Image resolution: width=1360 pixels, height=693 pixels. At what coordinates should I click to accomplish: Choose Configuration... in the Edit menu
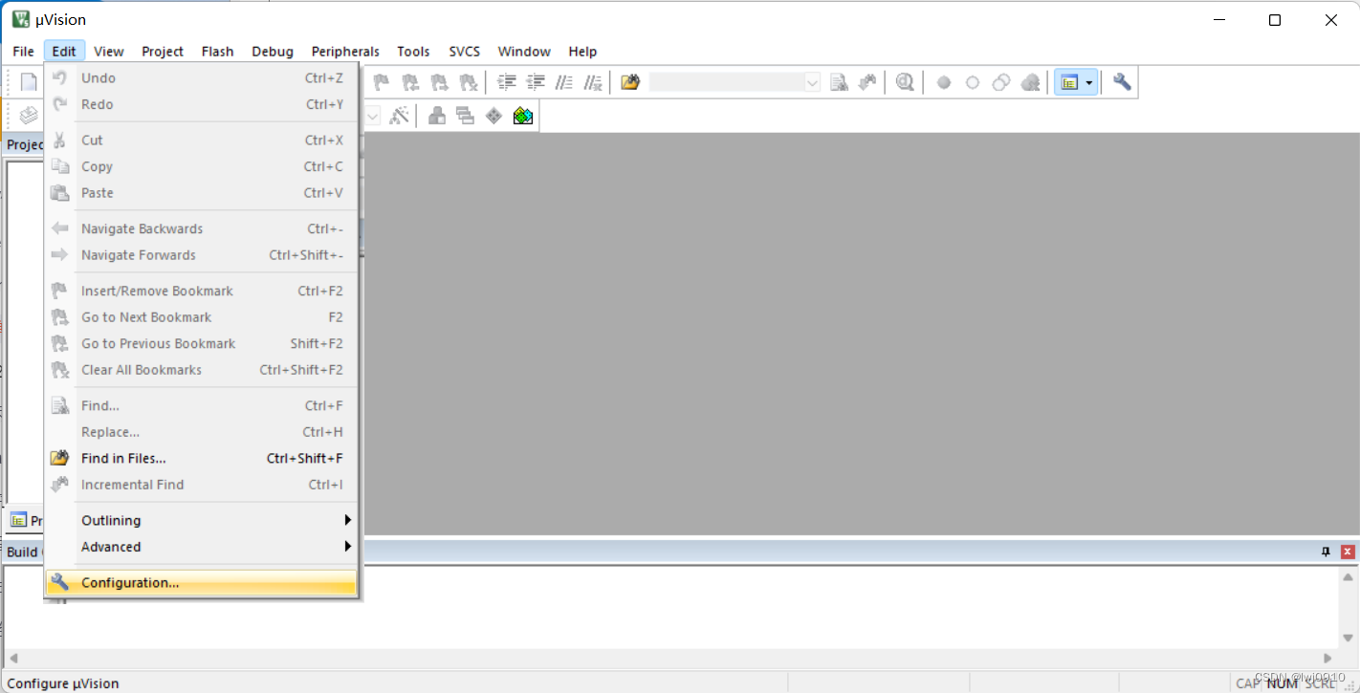point(201,582)
